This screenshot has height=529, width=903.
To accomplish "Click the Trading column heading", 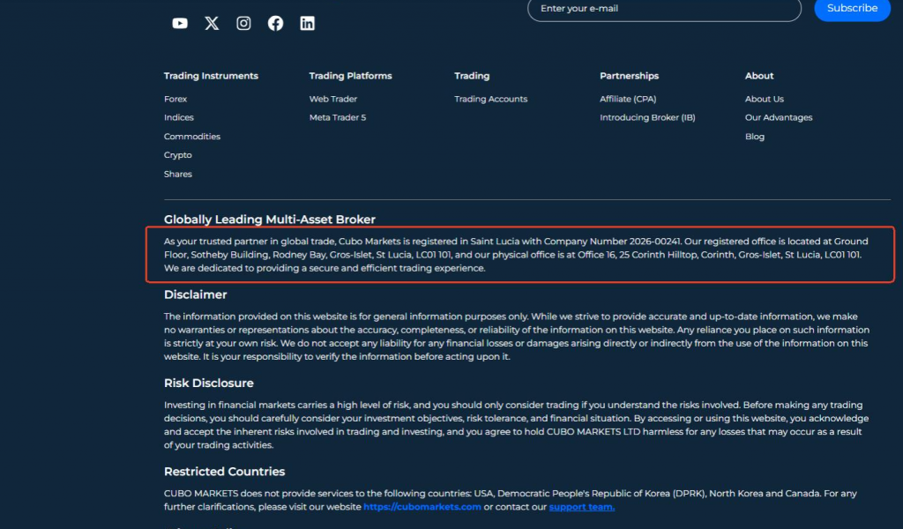I will (472, 76).
